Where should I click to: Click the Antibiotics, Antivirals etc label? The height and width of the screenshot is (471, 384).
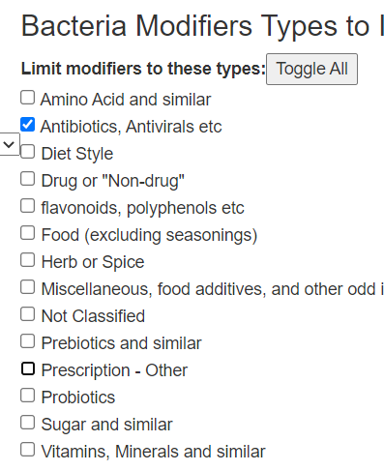click(132, 127)
